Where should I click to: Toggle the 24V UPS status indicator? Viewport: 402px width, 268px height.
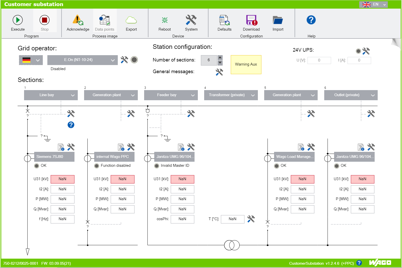pos(358,51)
